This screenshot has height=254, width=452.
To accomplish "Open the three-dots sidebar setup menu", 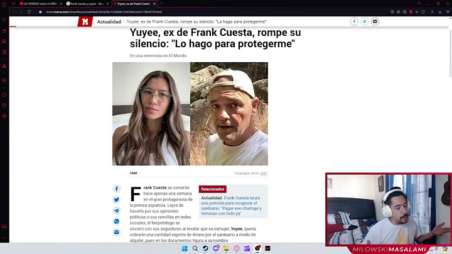I will point(4,238).
